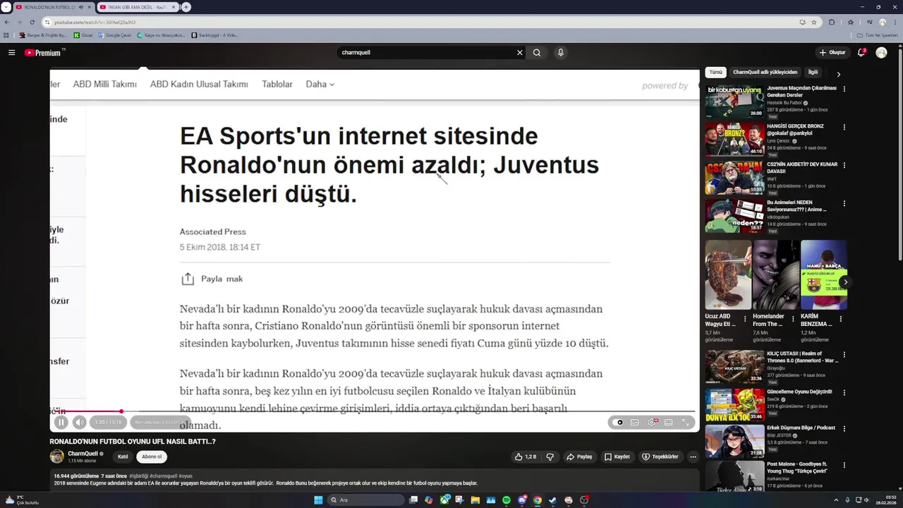Image resolution: width=903 pixels, height=508 pixels.
Task: Send thanks with Teşekkürler button
Action: [660, 456]
